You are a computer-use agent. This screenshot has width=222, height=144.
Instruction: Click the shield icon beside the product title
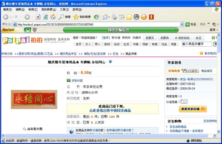110,61
